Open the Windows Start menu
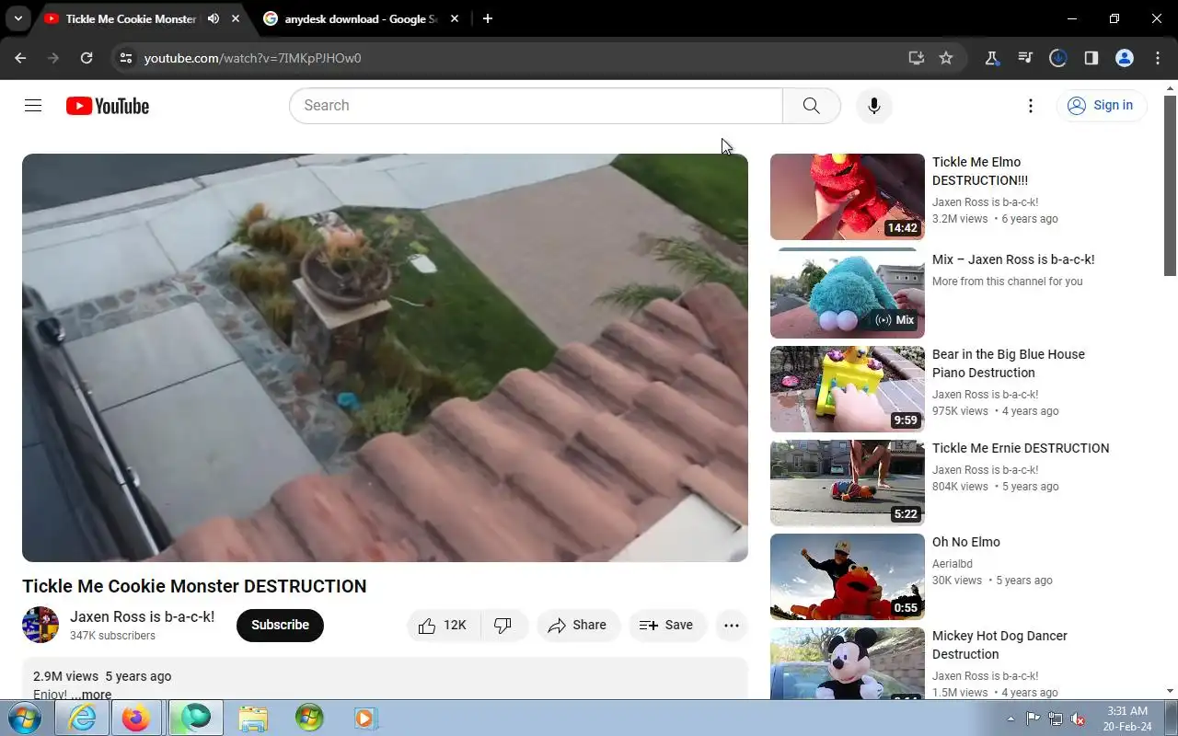The image size is (1178, 736). (25, 718)
